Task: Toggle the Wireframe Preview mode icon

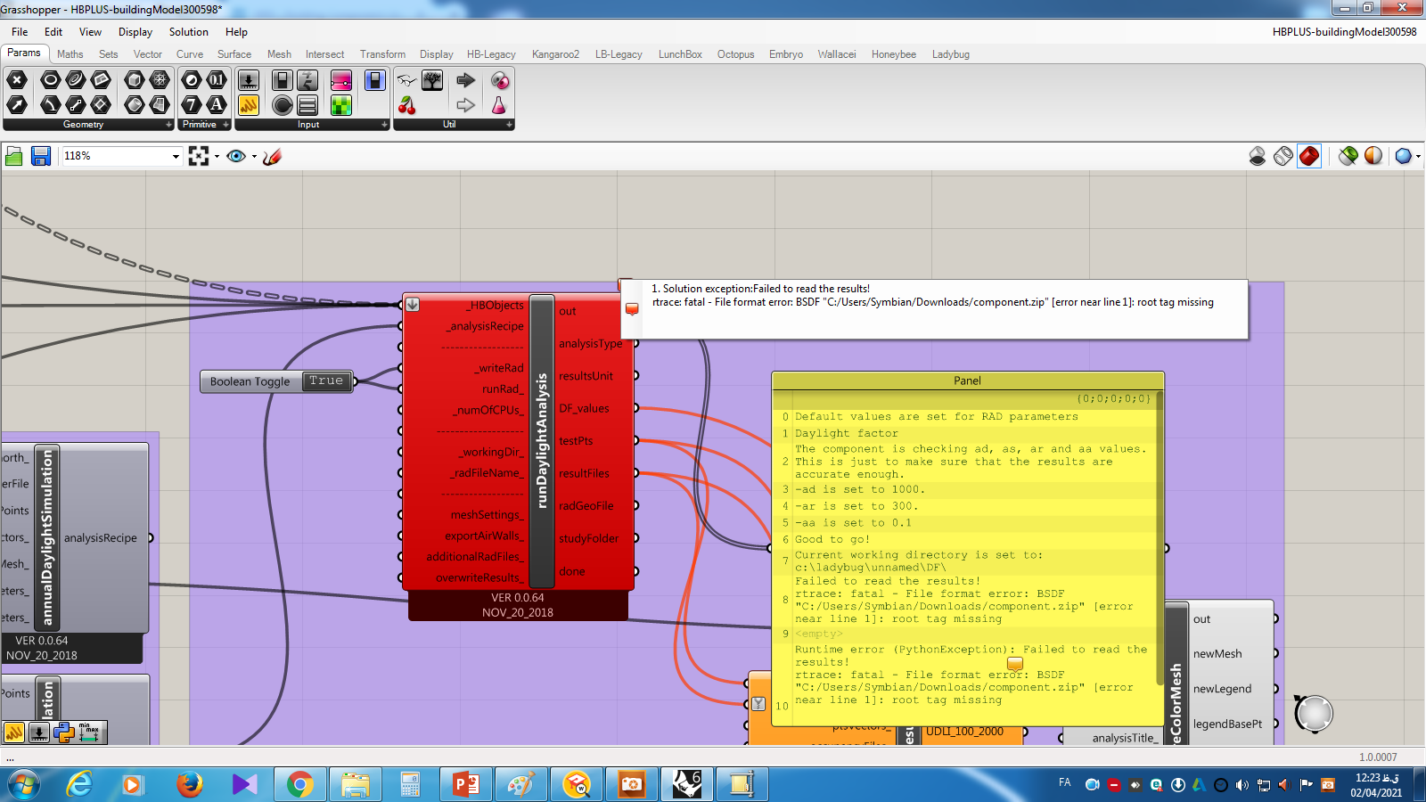Action: (1283, 157)
